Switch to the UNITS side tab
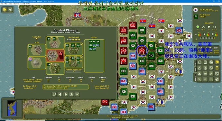 pos(195,63)
